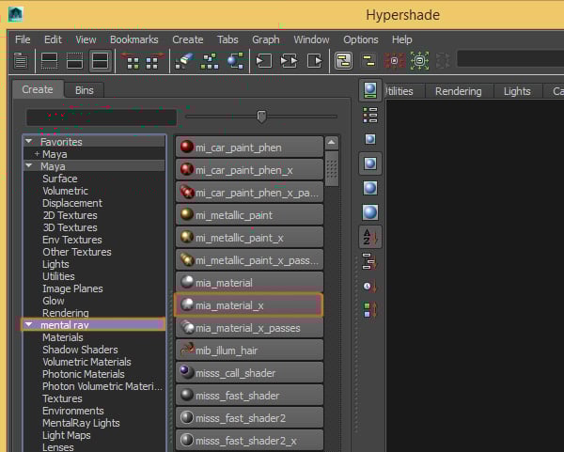Create a mia_material_x node
This screenshot has width=564, height=452.
[x=249, y=305]
